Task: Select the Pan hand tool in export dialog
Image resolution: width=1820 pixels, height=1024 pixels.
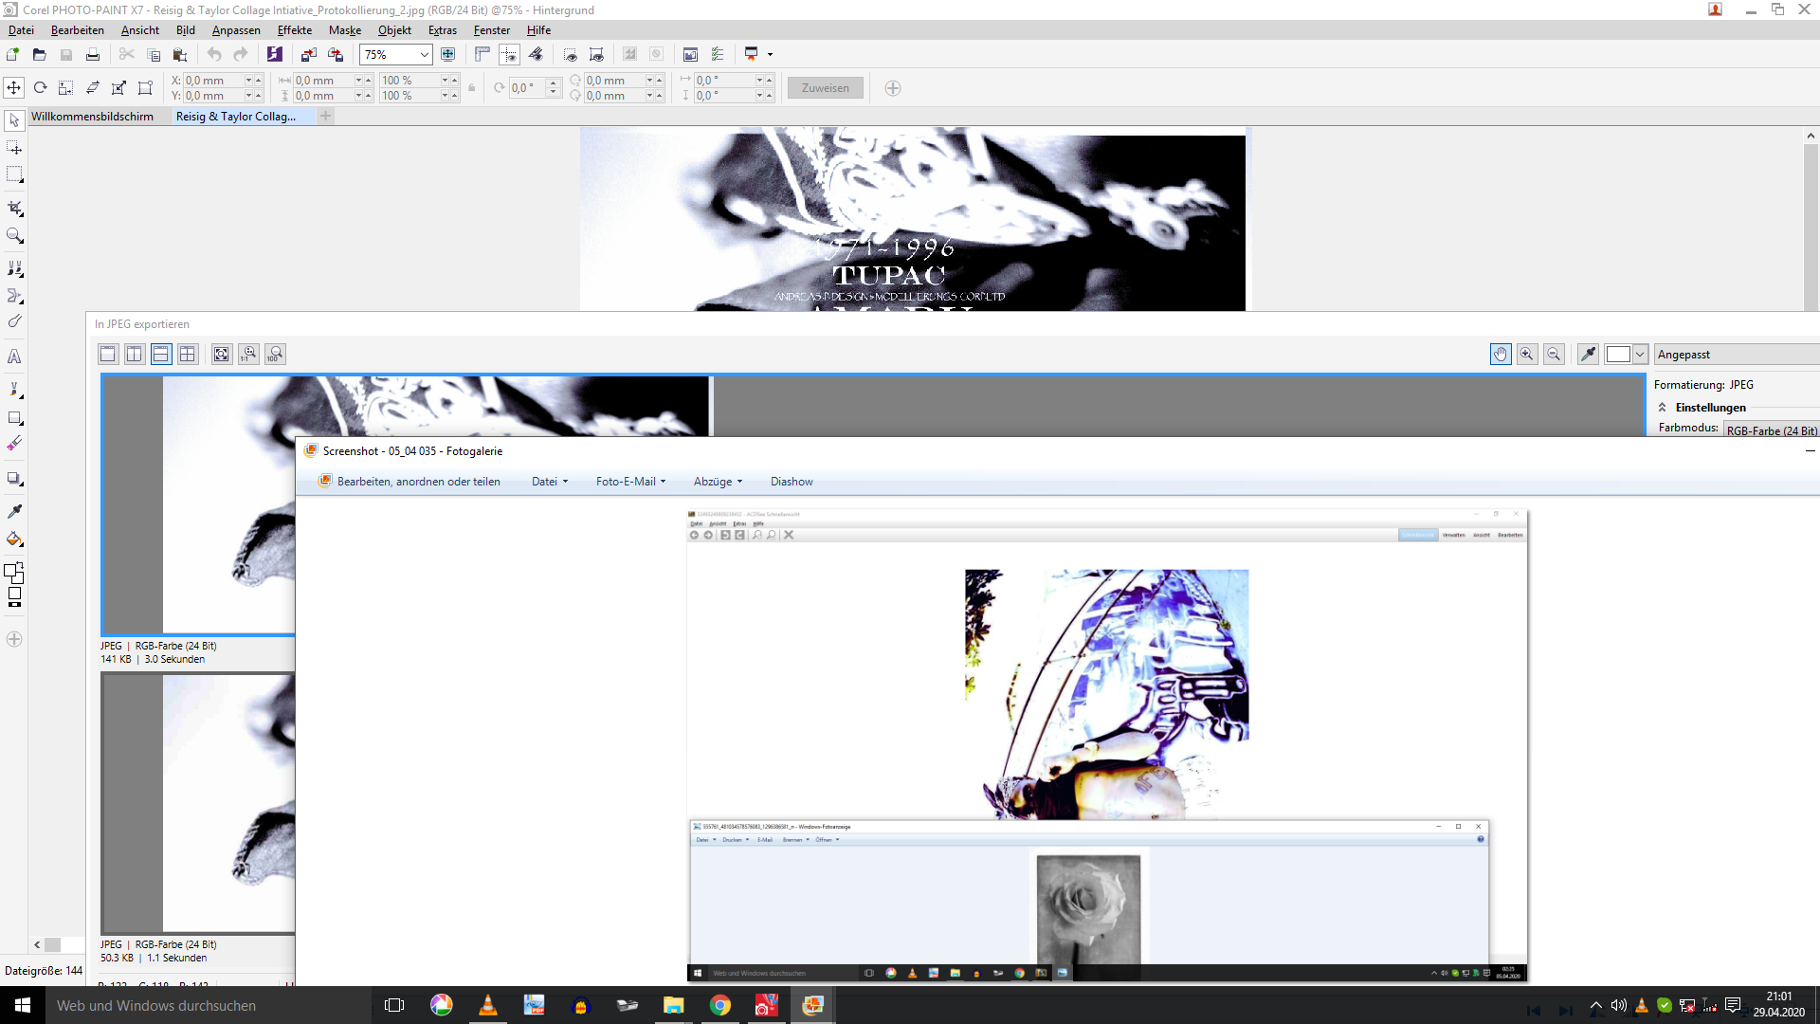Action: pos(1501,354)
